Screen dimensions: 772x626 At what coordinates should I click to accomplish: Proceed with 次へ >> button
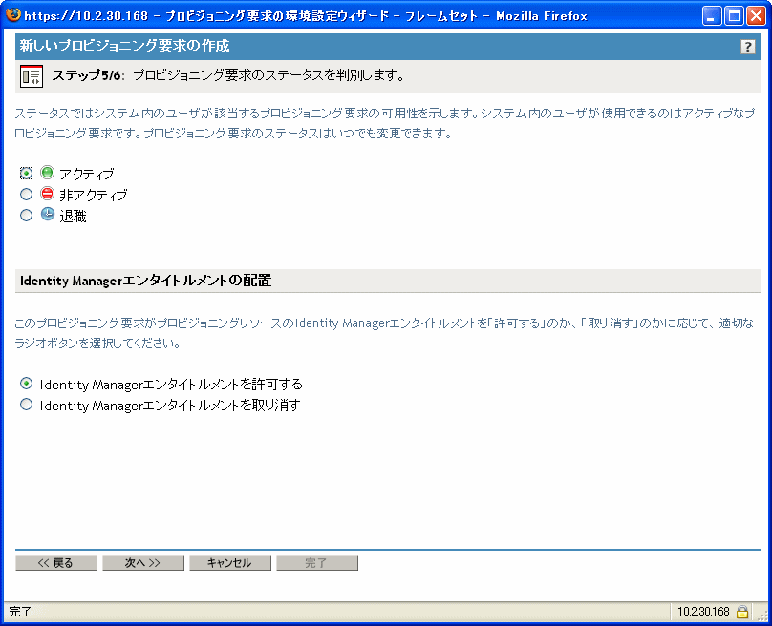pos(143,563)
